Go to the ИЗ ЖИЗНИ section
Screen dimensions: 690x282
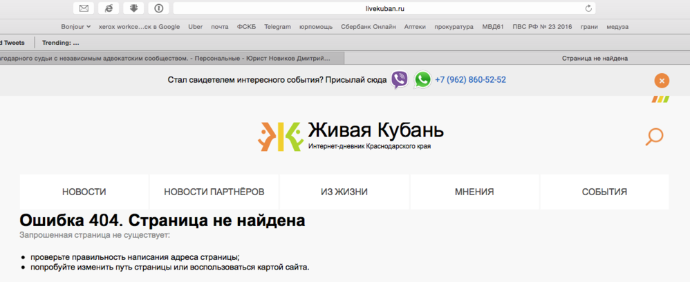pos(344,192)
